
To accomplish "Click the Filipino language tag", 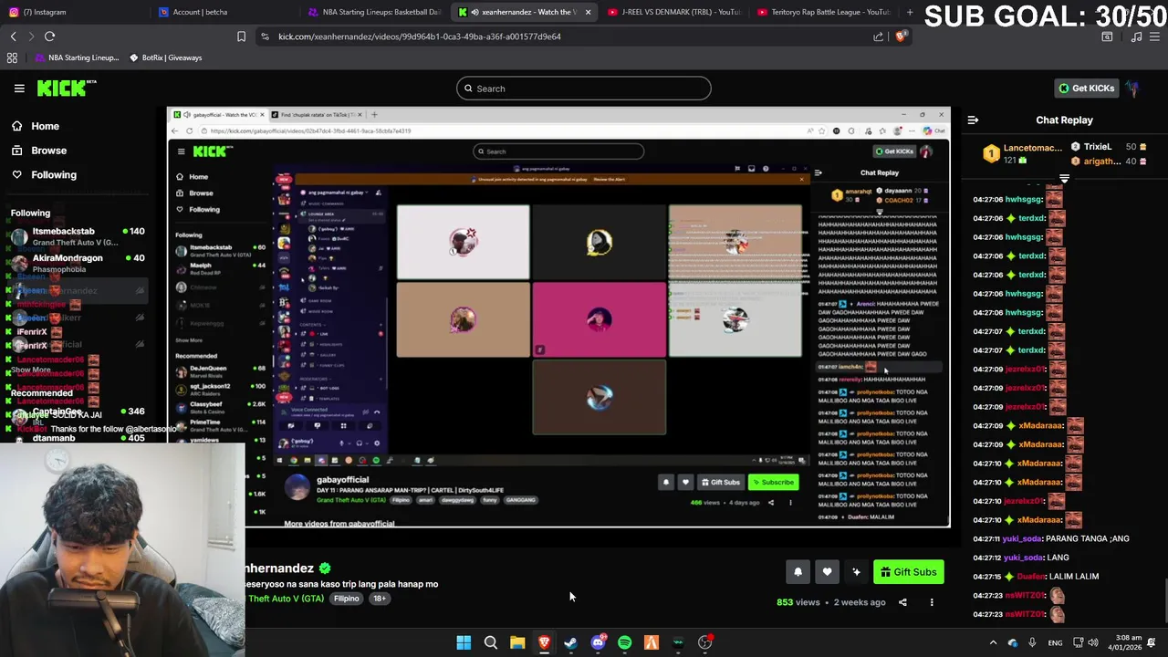I will tap(346, 599).
